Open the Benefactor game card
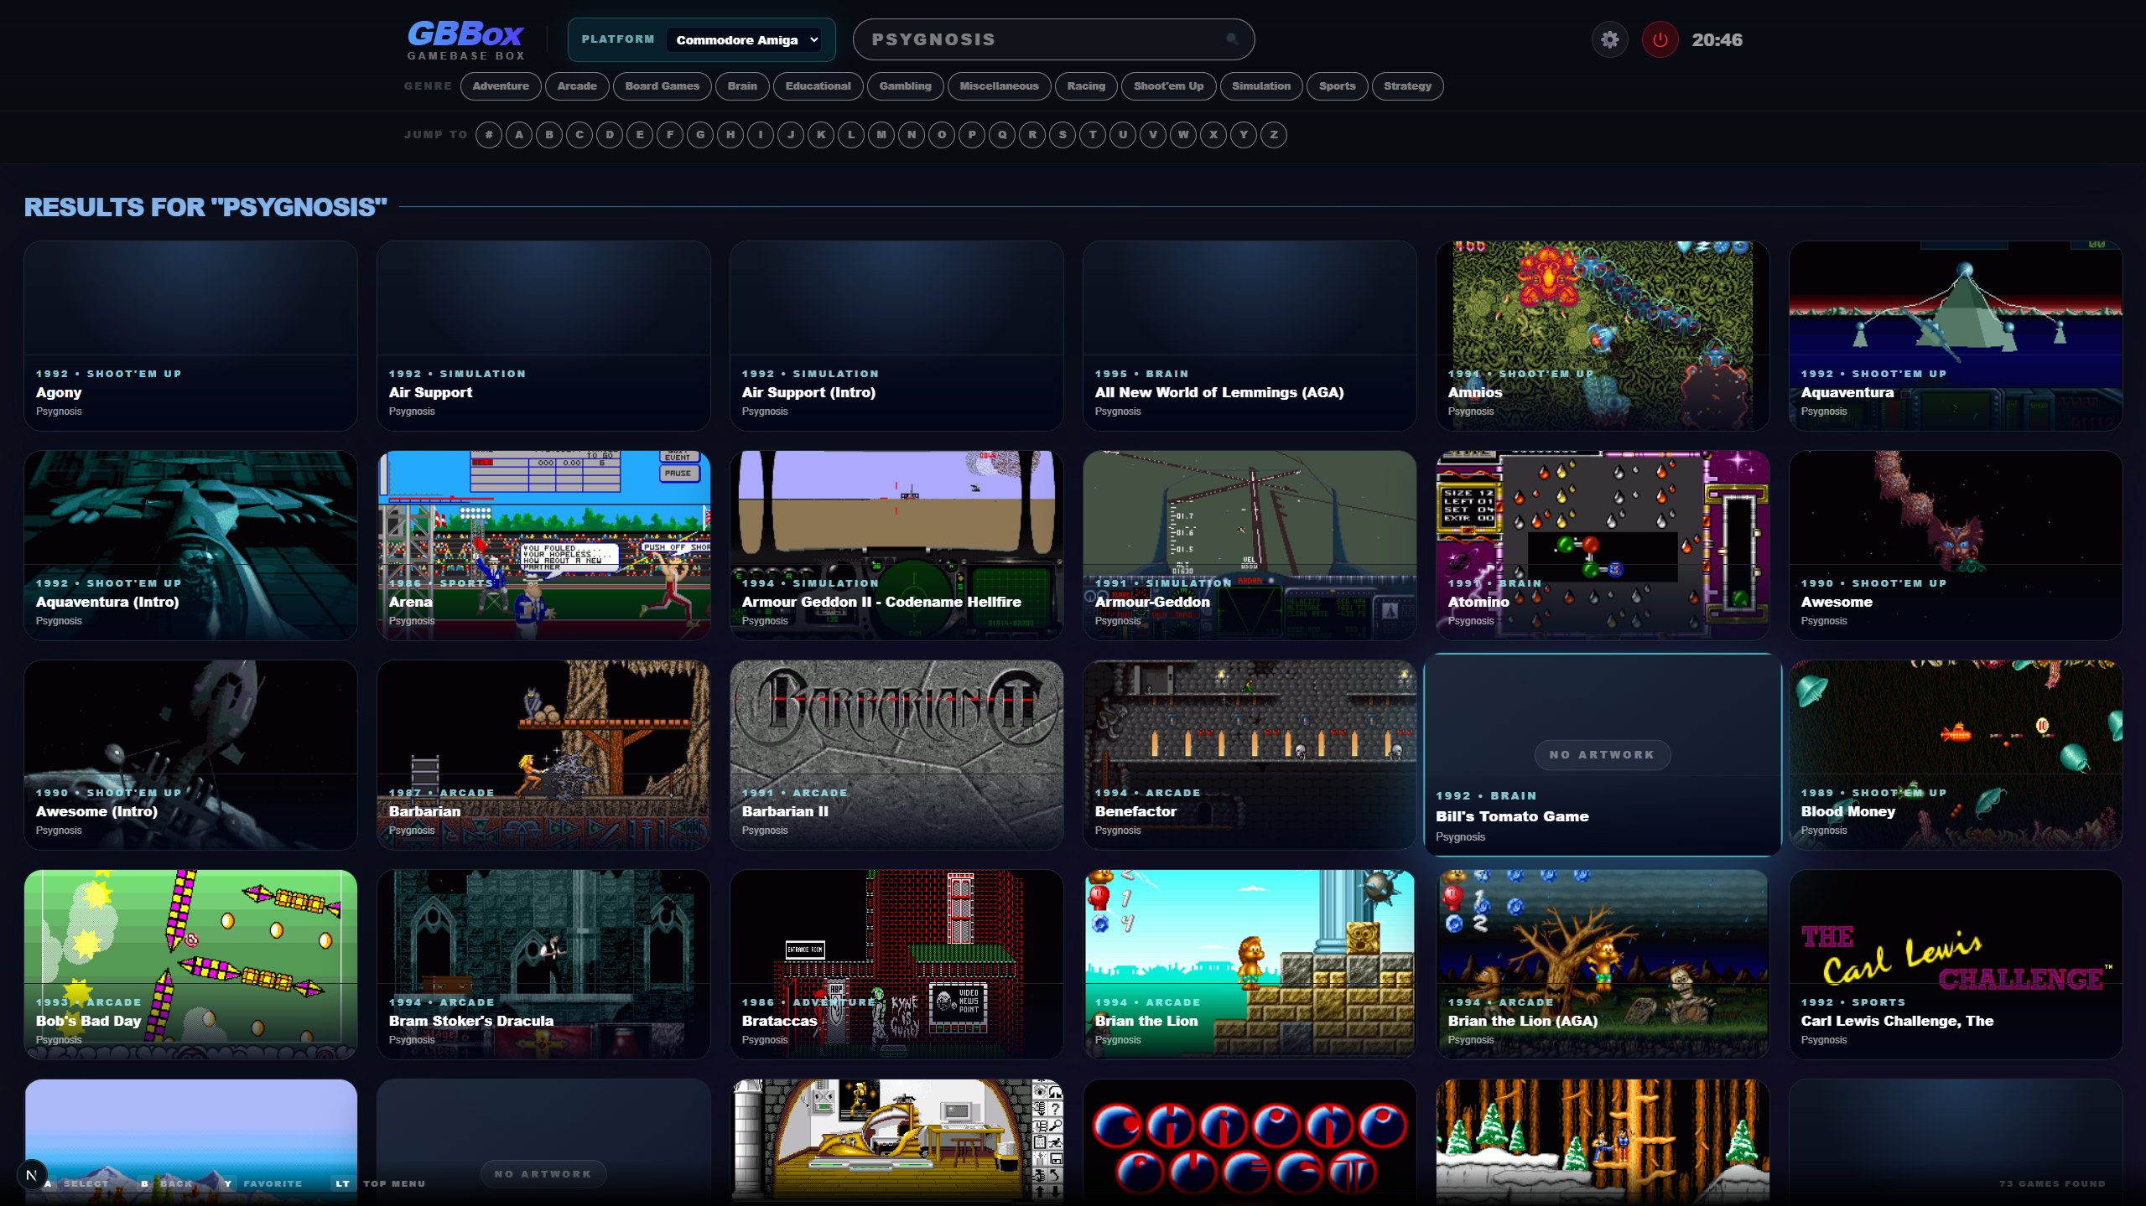2146x1206 pixels. click(1250, 755)
